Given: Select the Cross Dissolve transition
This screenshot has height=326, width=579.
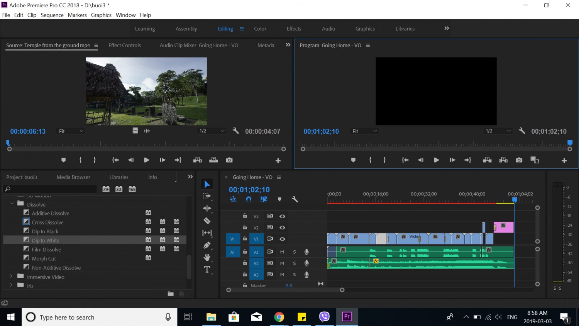Looking at the screenshot, I should (48, 222).
